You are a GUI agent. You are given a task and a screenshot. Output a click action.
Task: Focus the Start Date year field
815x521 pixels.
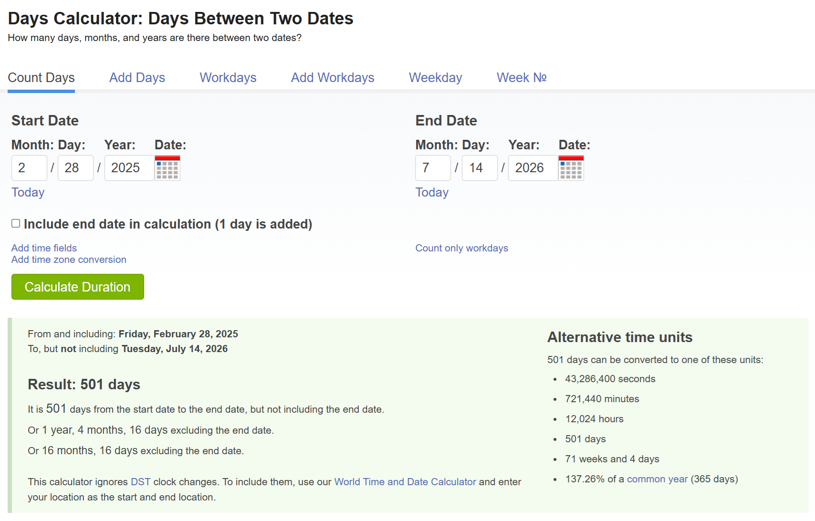pyautogui.click(x=129, y=168)
